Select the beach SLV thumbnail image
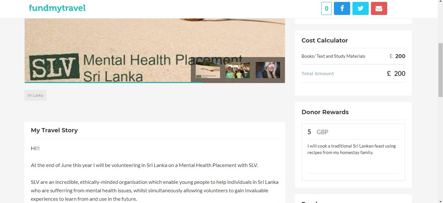 208,70
